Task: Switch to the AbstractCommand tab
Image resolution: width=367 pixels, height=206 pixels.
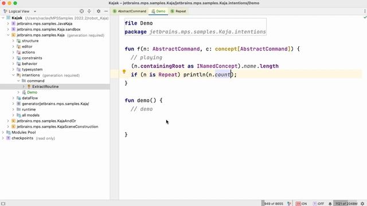Action: 130,11
